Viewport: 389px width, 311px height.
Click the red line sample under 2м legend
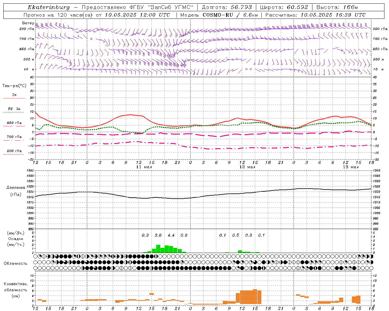click(x=14, y=98)
